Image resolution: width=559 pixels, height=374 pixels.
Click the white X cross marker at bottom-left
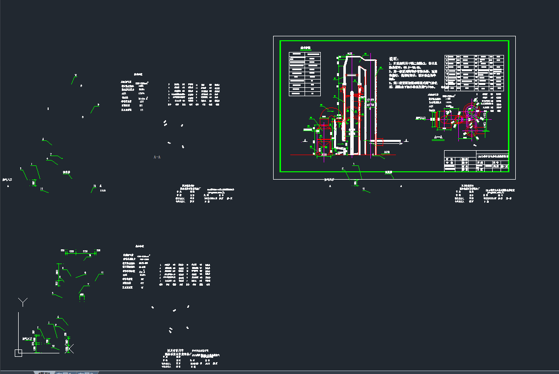click(69, 348)
